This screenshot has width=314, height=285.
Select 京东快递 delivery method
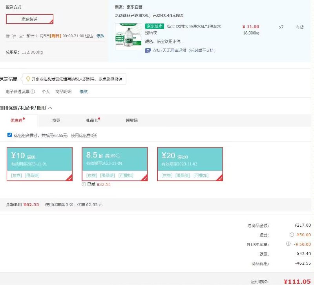[30, 19]
